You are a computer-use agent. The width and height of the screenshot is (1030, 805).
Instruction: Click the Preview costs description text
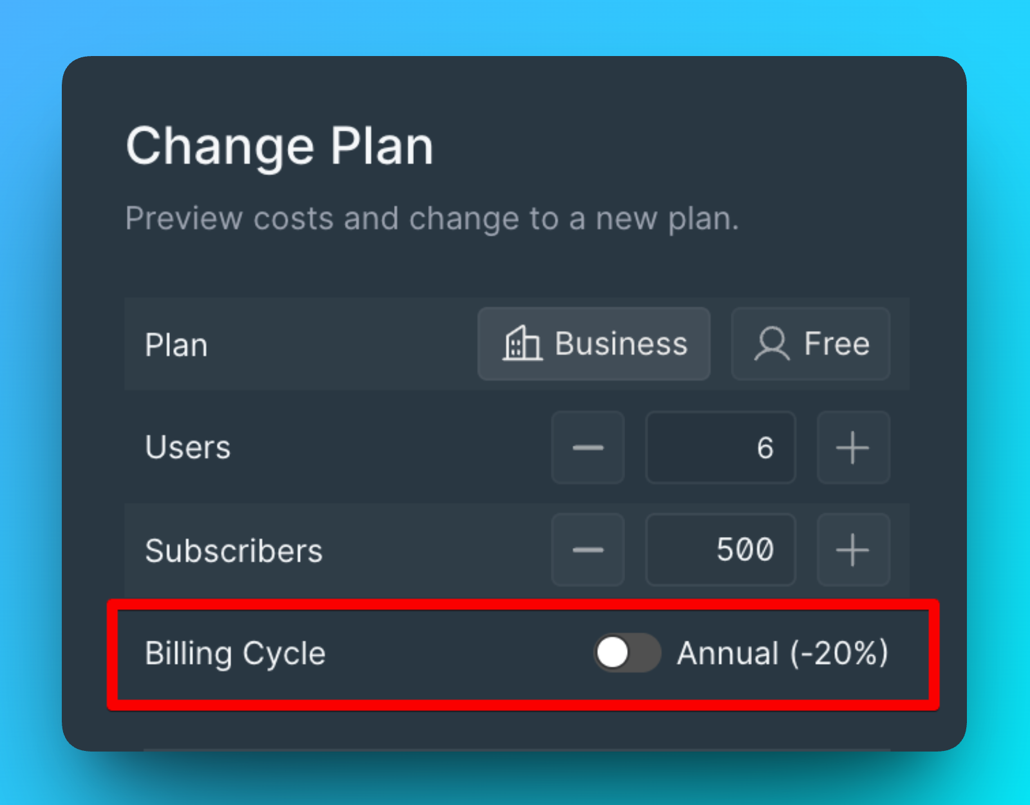point(431,218)
